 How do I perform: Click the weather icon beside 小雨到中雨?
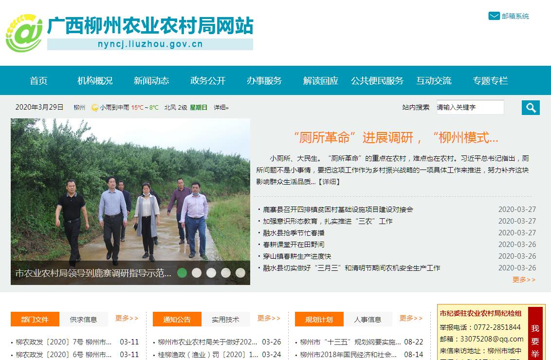(94, 108)
